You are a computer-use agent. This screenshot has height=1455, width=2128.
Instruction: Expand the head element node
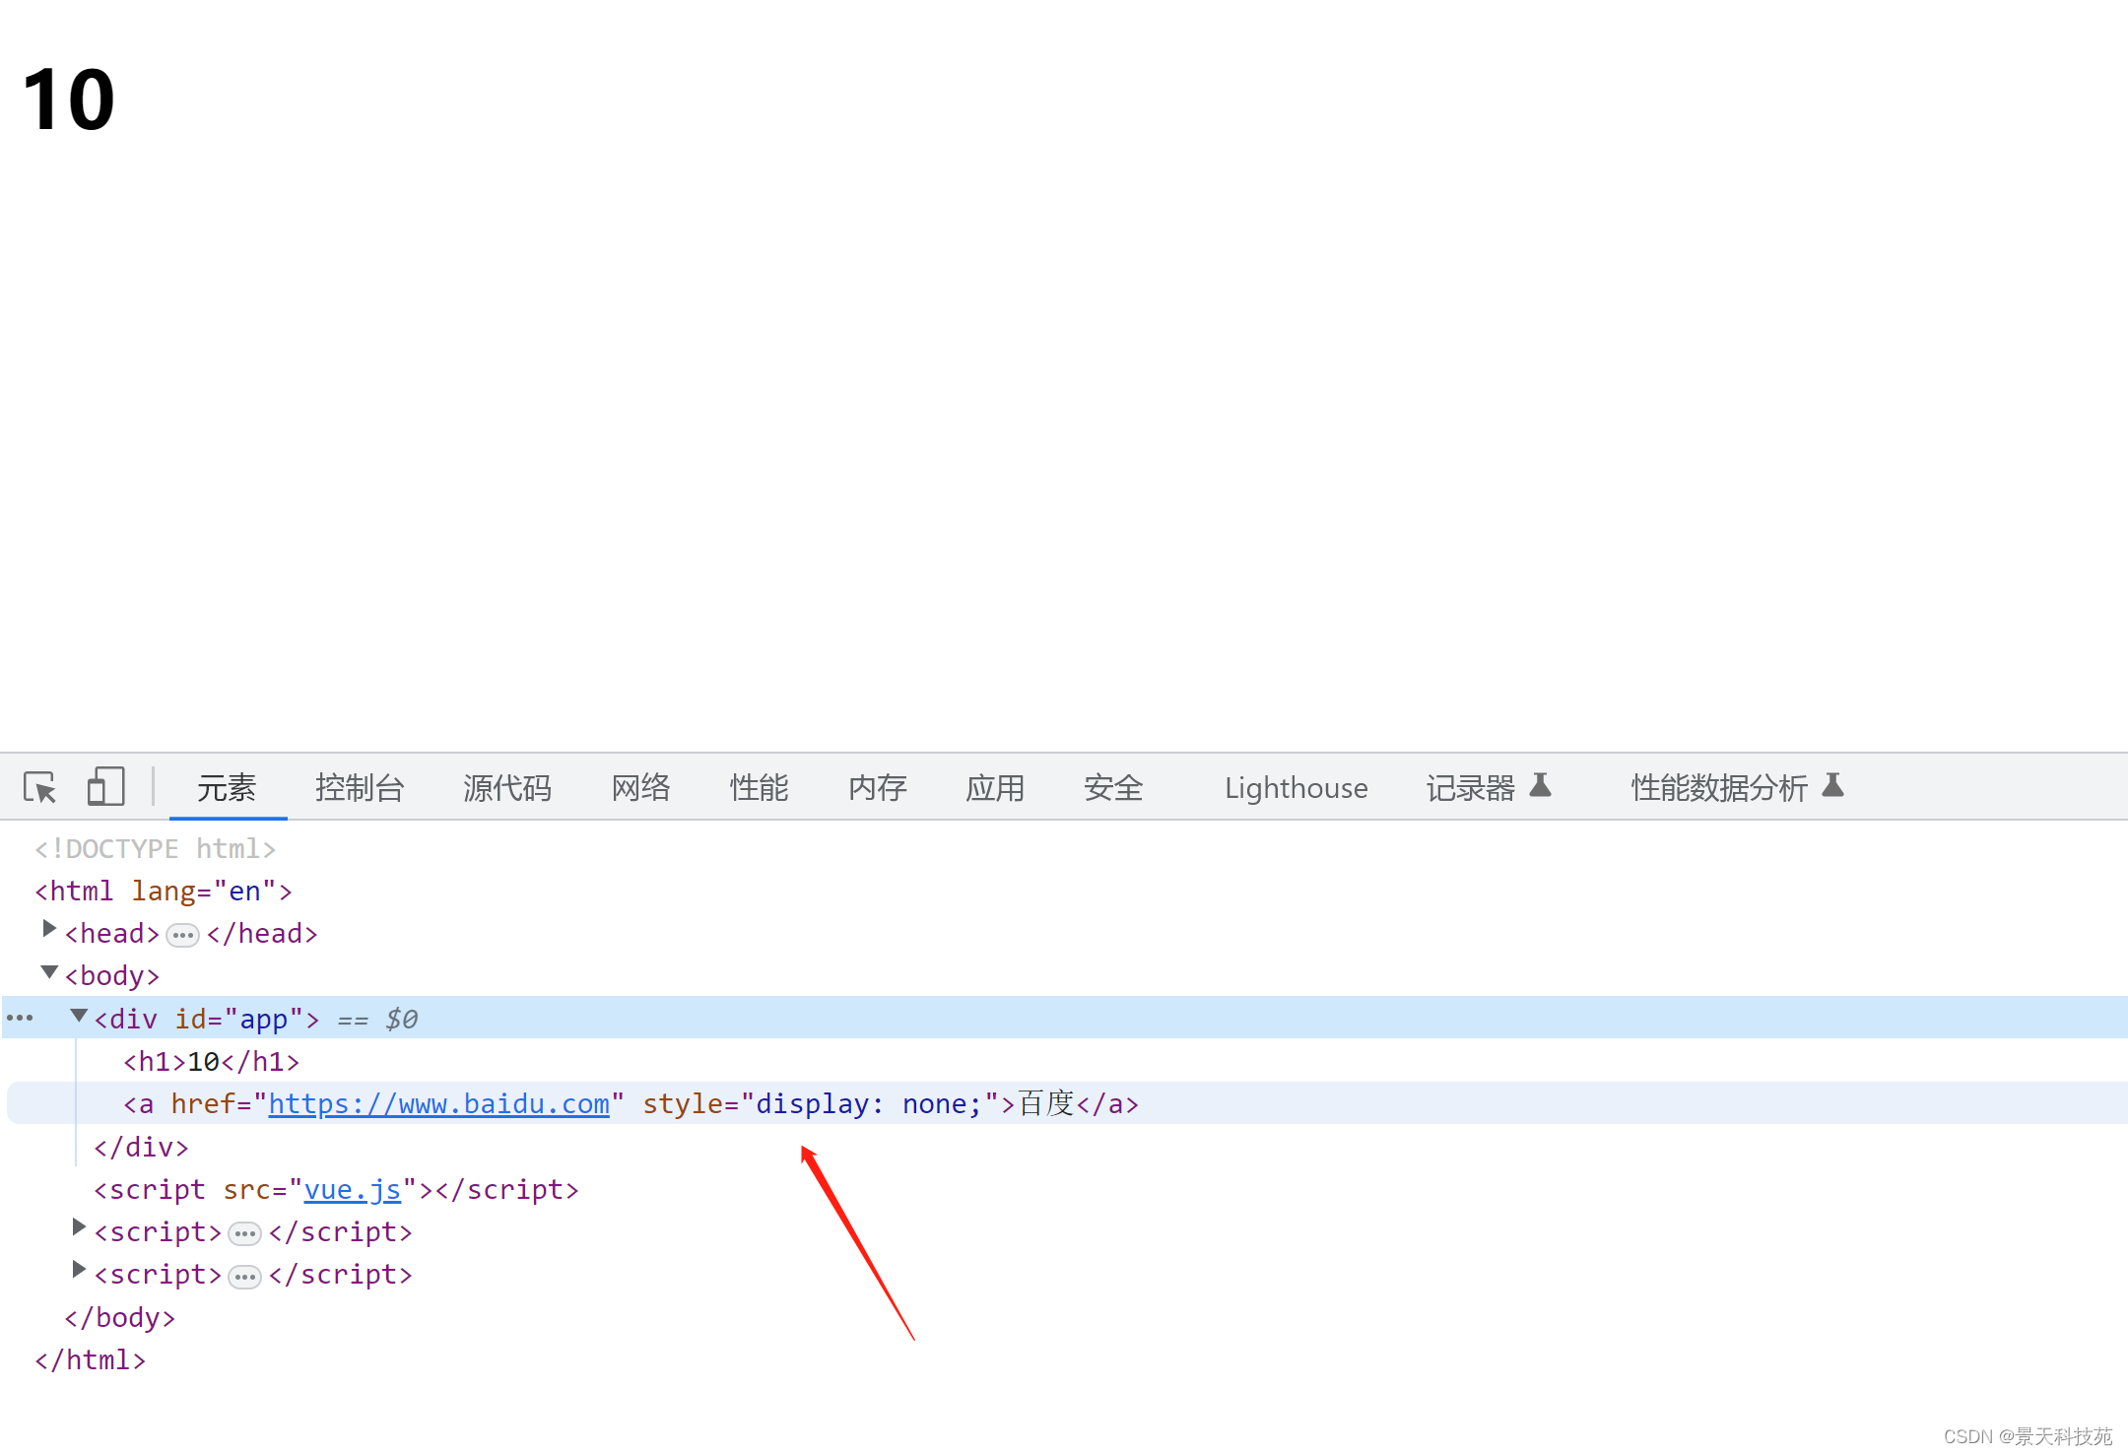[49, 929]
